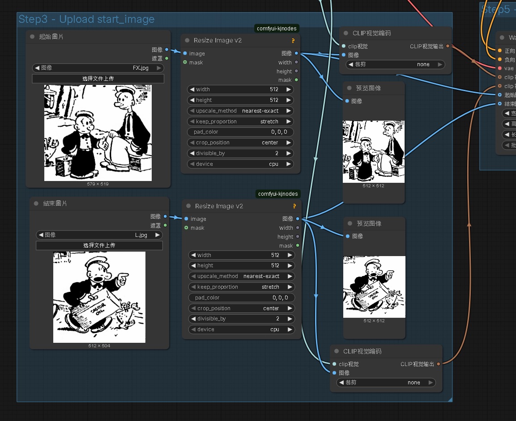Increase divisible_by in top Resize node
The height and width of the screenshot is (421, 516).
[x=289, y=153]
